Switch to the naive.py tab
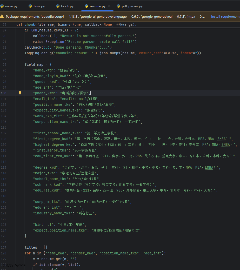 click(9, 6)
